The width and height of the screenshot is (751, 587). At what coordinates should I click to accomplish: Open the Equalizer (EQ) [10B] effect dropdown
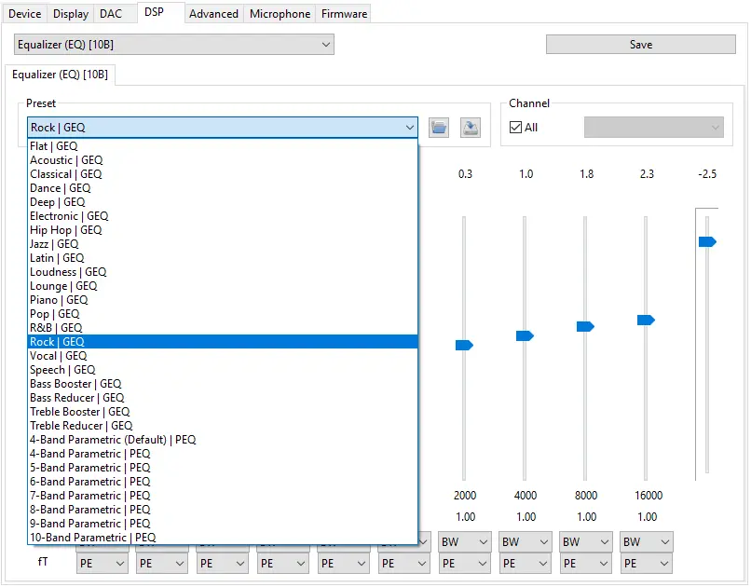[173, 44]
